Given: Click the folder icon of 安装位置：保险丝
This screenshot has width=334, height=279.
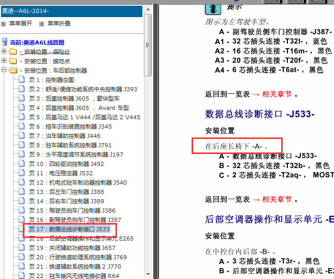Looking at the screenshot, I should pos(13,52).
